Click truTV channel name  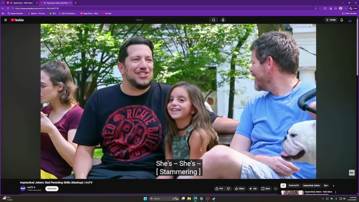pyautogui.click(x=30, y=187)
